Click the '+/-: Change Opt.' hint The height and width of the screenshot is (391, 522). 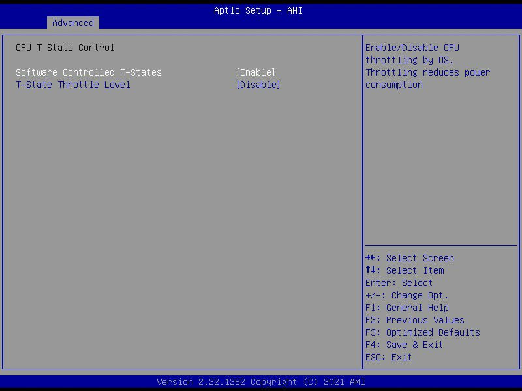pyautogui.click(x=407, y=295)
